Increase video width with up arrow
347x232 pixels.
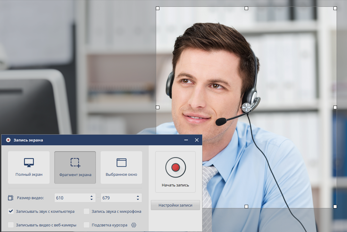click(x=92, y=196)
